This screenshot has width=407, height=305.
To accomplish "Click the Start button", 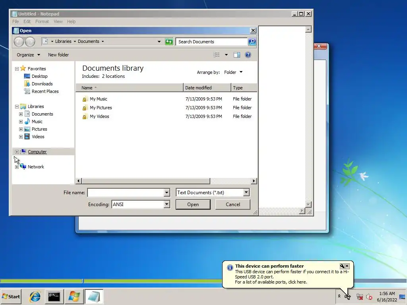I will tap(11, 296).
